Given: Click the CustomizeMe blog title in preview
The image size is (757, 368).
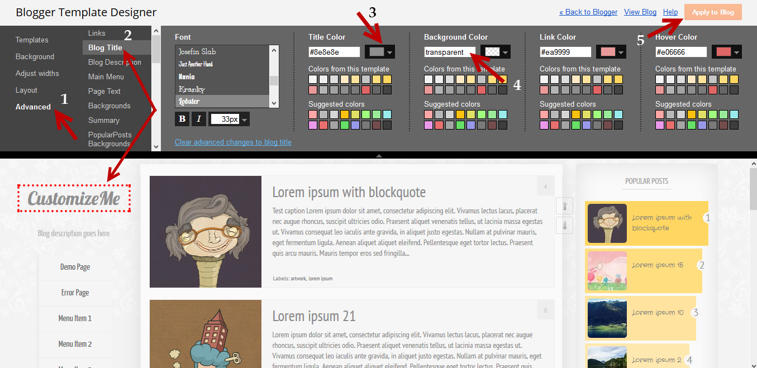Looking at the screenshot, I should click(x=74, y=198).
